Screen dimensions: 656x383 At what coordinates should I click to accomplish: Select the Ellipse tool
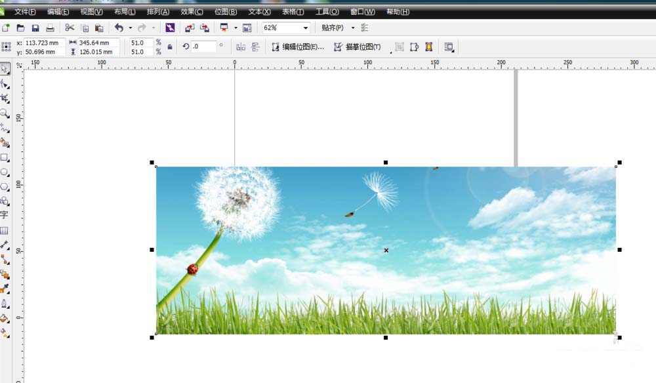click(x=5, y=172)
